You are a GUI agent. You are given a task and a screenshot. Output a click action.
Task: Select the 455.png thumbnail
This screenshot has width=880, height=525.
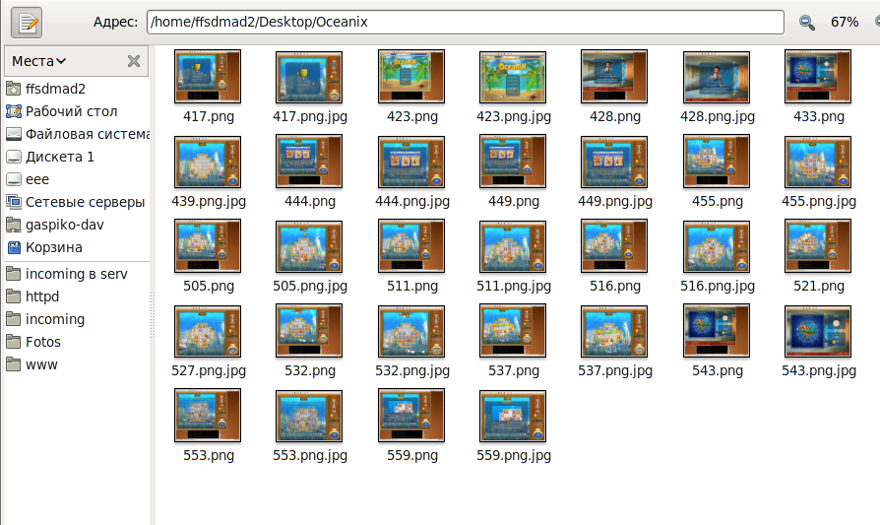coord(717,162)
